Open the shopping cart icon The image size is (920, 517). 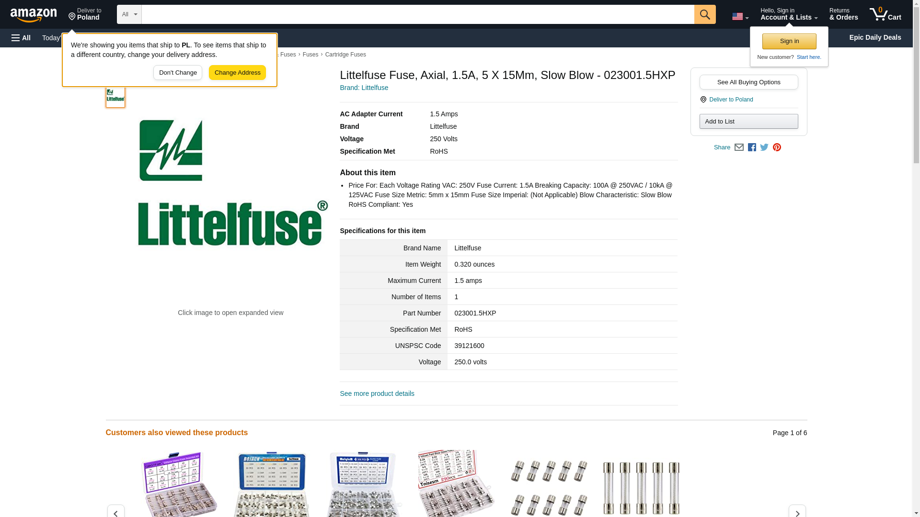pyautogui.click(x=885, y=14)
